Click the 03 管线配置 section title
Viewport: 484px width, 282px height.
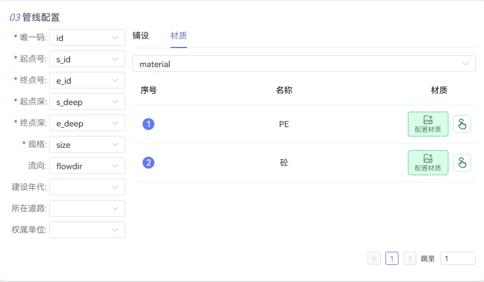[x=34, y=17]
